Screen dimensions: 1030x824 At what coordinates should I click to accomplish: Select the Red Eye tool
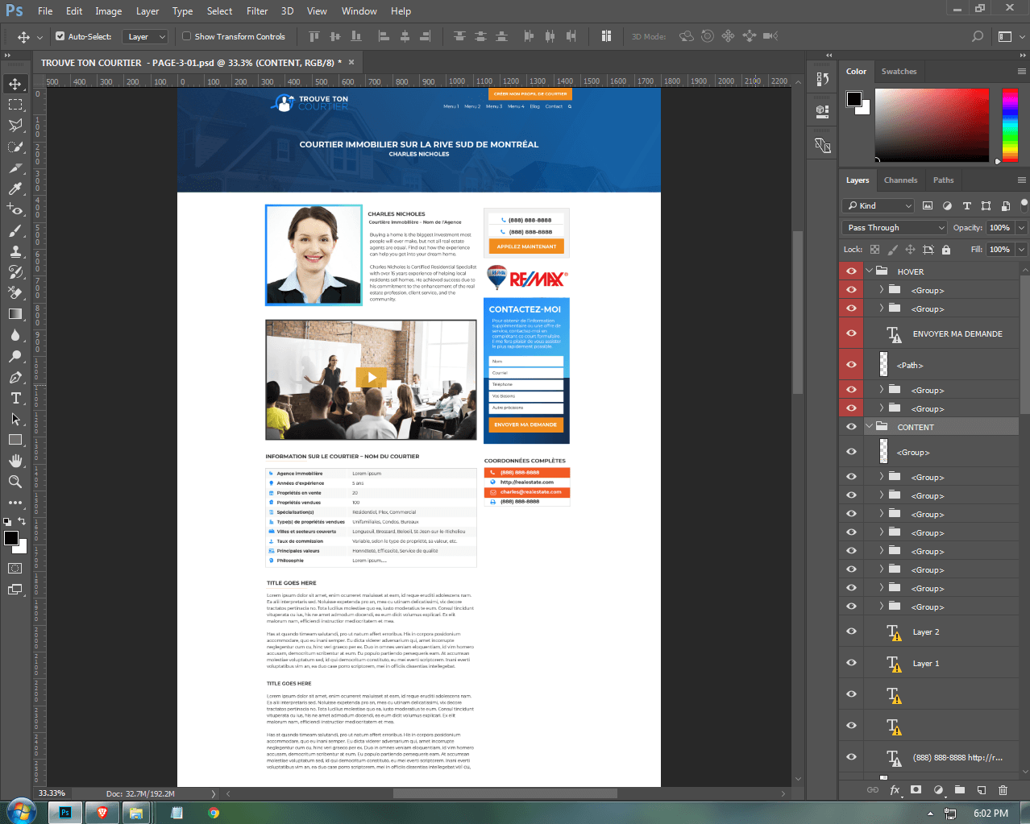tap(15, 209)
